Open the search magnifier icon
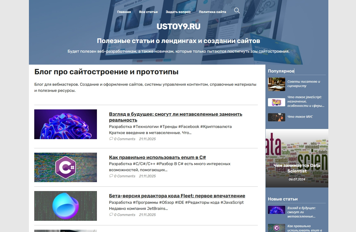This screenshot has height=232, width=356. (x=237, y=10)
